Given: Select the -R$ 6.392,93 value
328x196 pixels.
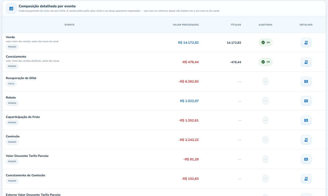Looking at the screenshot, I should point(188,81).
